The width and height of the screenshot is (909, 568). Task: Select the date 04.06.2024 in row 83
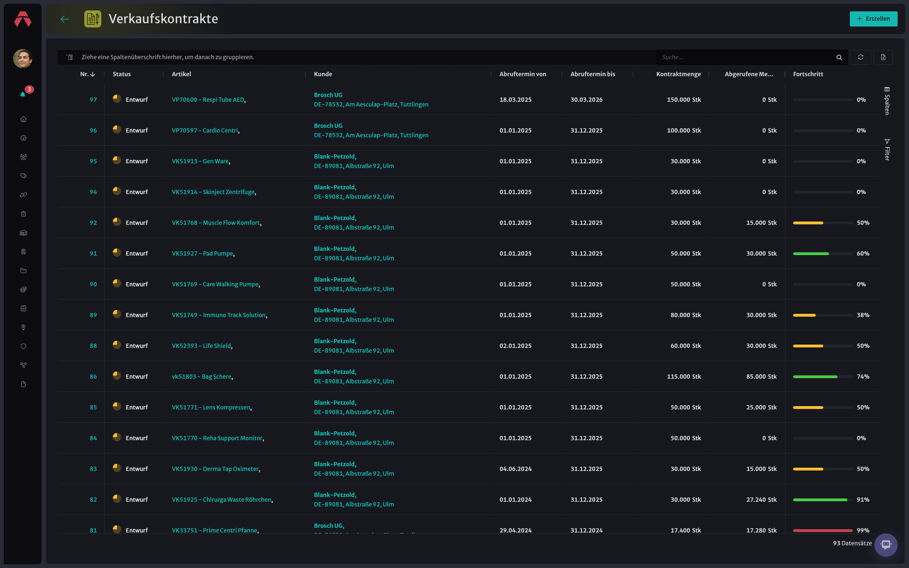point(516,469)
